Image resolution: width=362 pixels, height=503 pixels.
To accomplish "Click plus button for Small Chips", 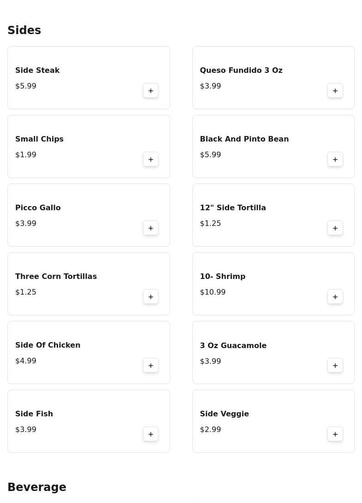I will click(x=151, y=159).
